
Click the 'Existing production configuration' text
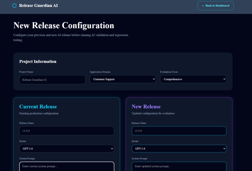[39, 113]
